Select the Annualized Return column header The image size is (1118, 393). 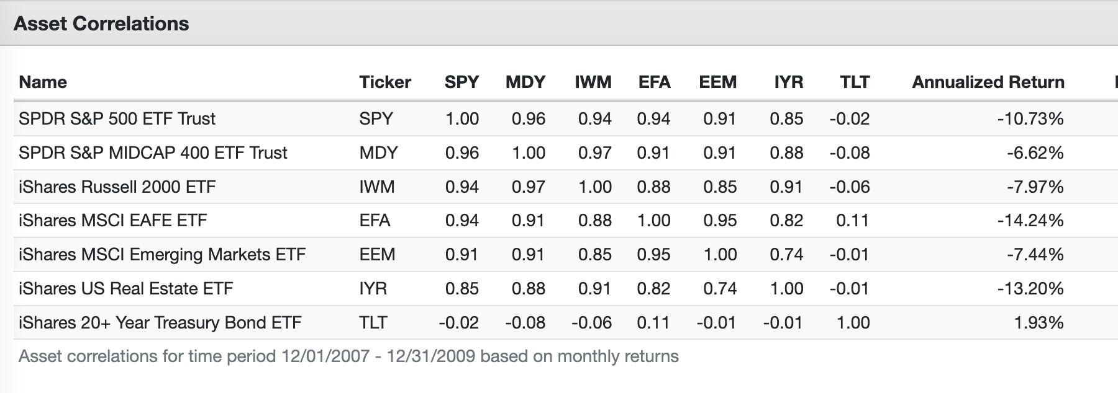click(x=988, y=82)
